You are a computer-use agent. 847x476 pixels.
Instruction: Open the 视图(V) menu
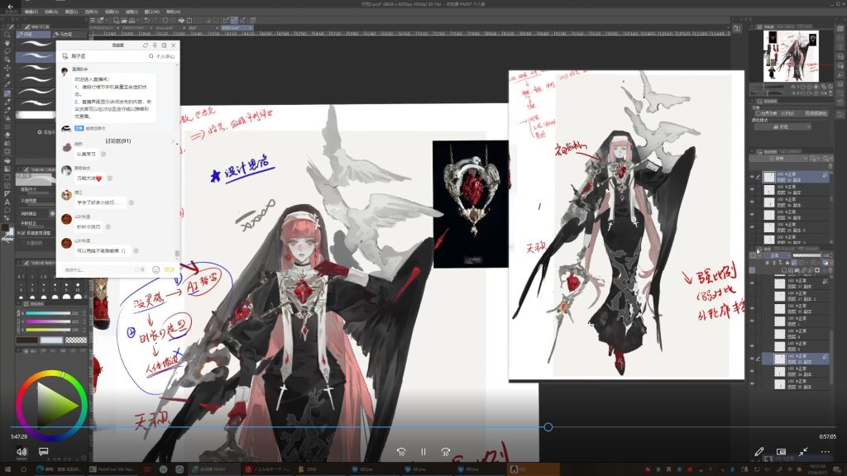point(112,12)
